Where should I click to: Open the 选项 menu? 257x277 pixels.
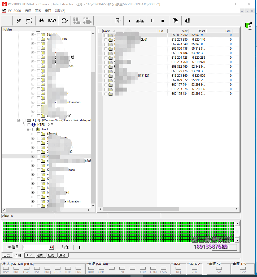(28, 11)
